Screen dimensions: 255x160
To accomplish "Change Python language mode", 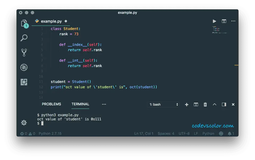I will (208, 134).
